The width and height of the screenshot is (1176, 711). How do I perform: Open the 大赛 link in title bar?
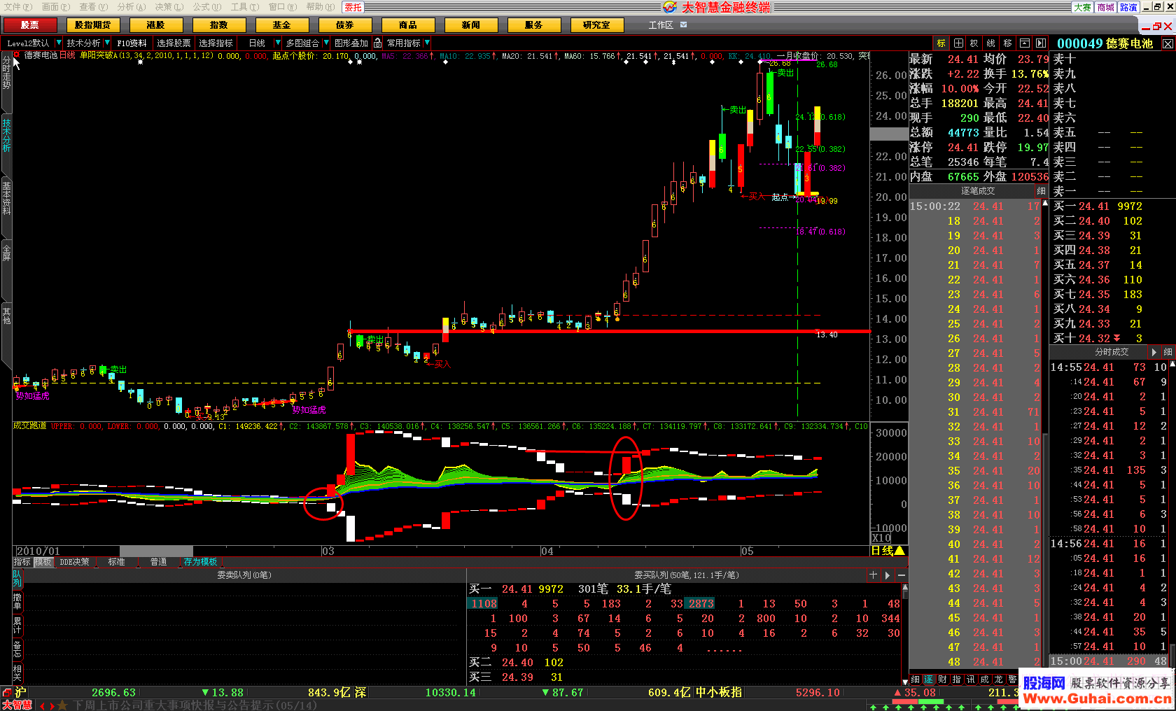click(1082, 7)
